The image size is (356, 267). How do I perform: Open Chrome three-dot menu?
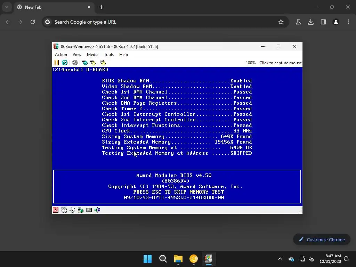348,22
